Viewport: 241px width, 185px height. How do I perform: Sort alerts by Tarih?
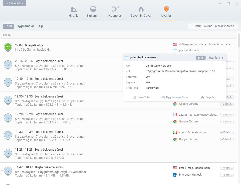[8, 26]
